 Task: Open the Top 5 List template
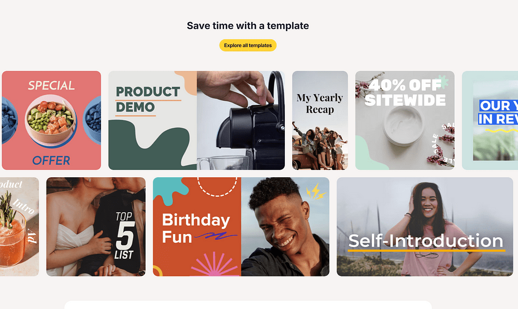pos(96,227)
